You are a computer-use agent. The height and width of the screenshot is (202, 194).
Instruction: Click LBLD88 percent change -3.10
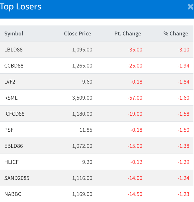click(183, 50)
